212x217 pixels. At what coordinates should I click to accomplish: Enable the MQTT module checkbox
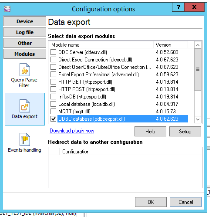(53, 112)
